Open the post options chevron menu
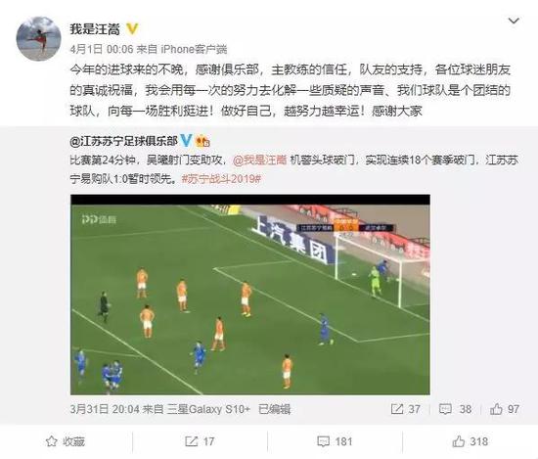The height and width of the screenshot is (459, 538). (514, 21)
